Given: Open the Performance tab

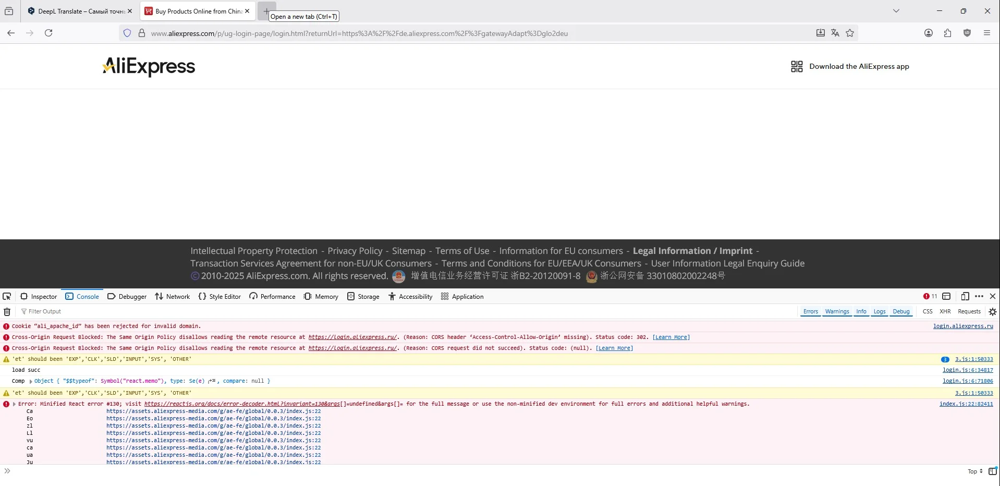Looking at the screenshot, I should coord(272,296).
